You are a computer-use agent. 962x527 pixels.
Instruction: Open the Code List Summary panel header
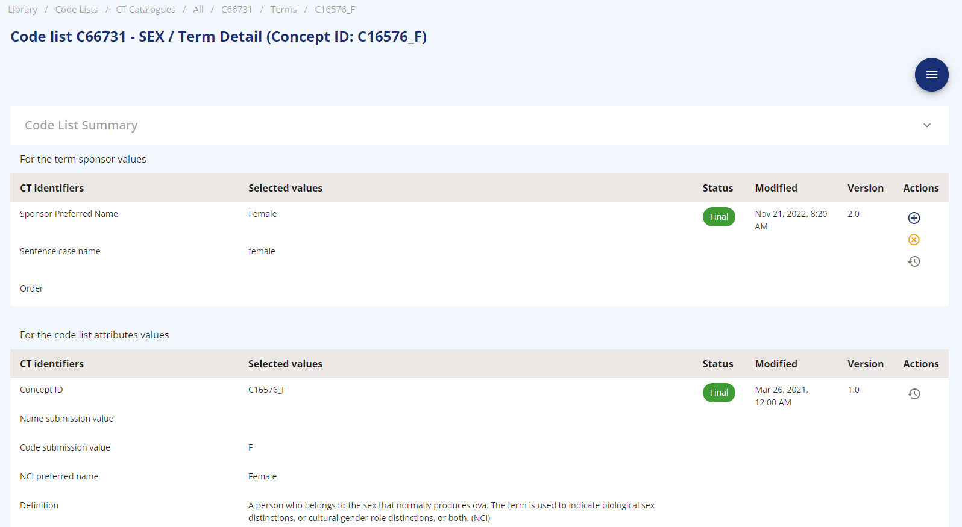click(x=479, y=125)
